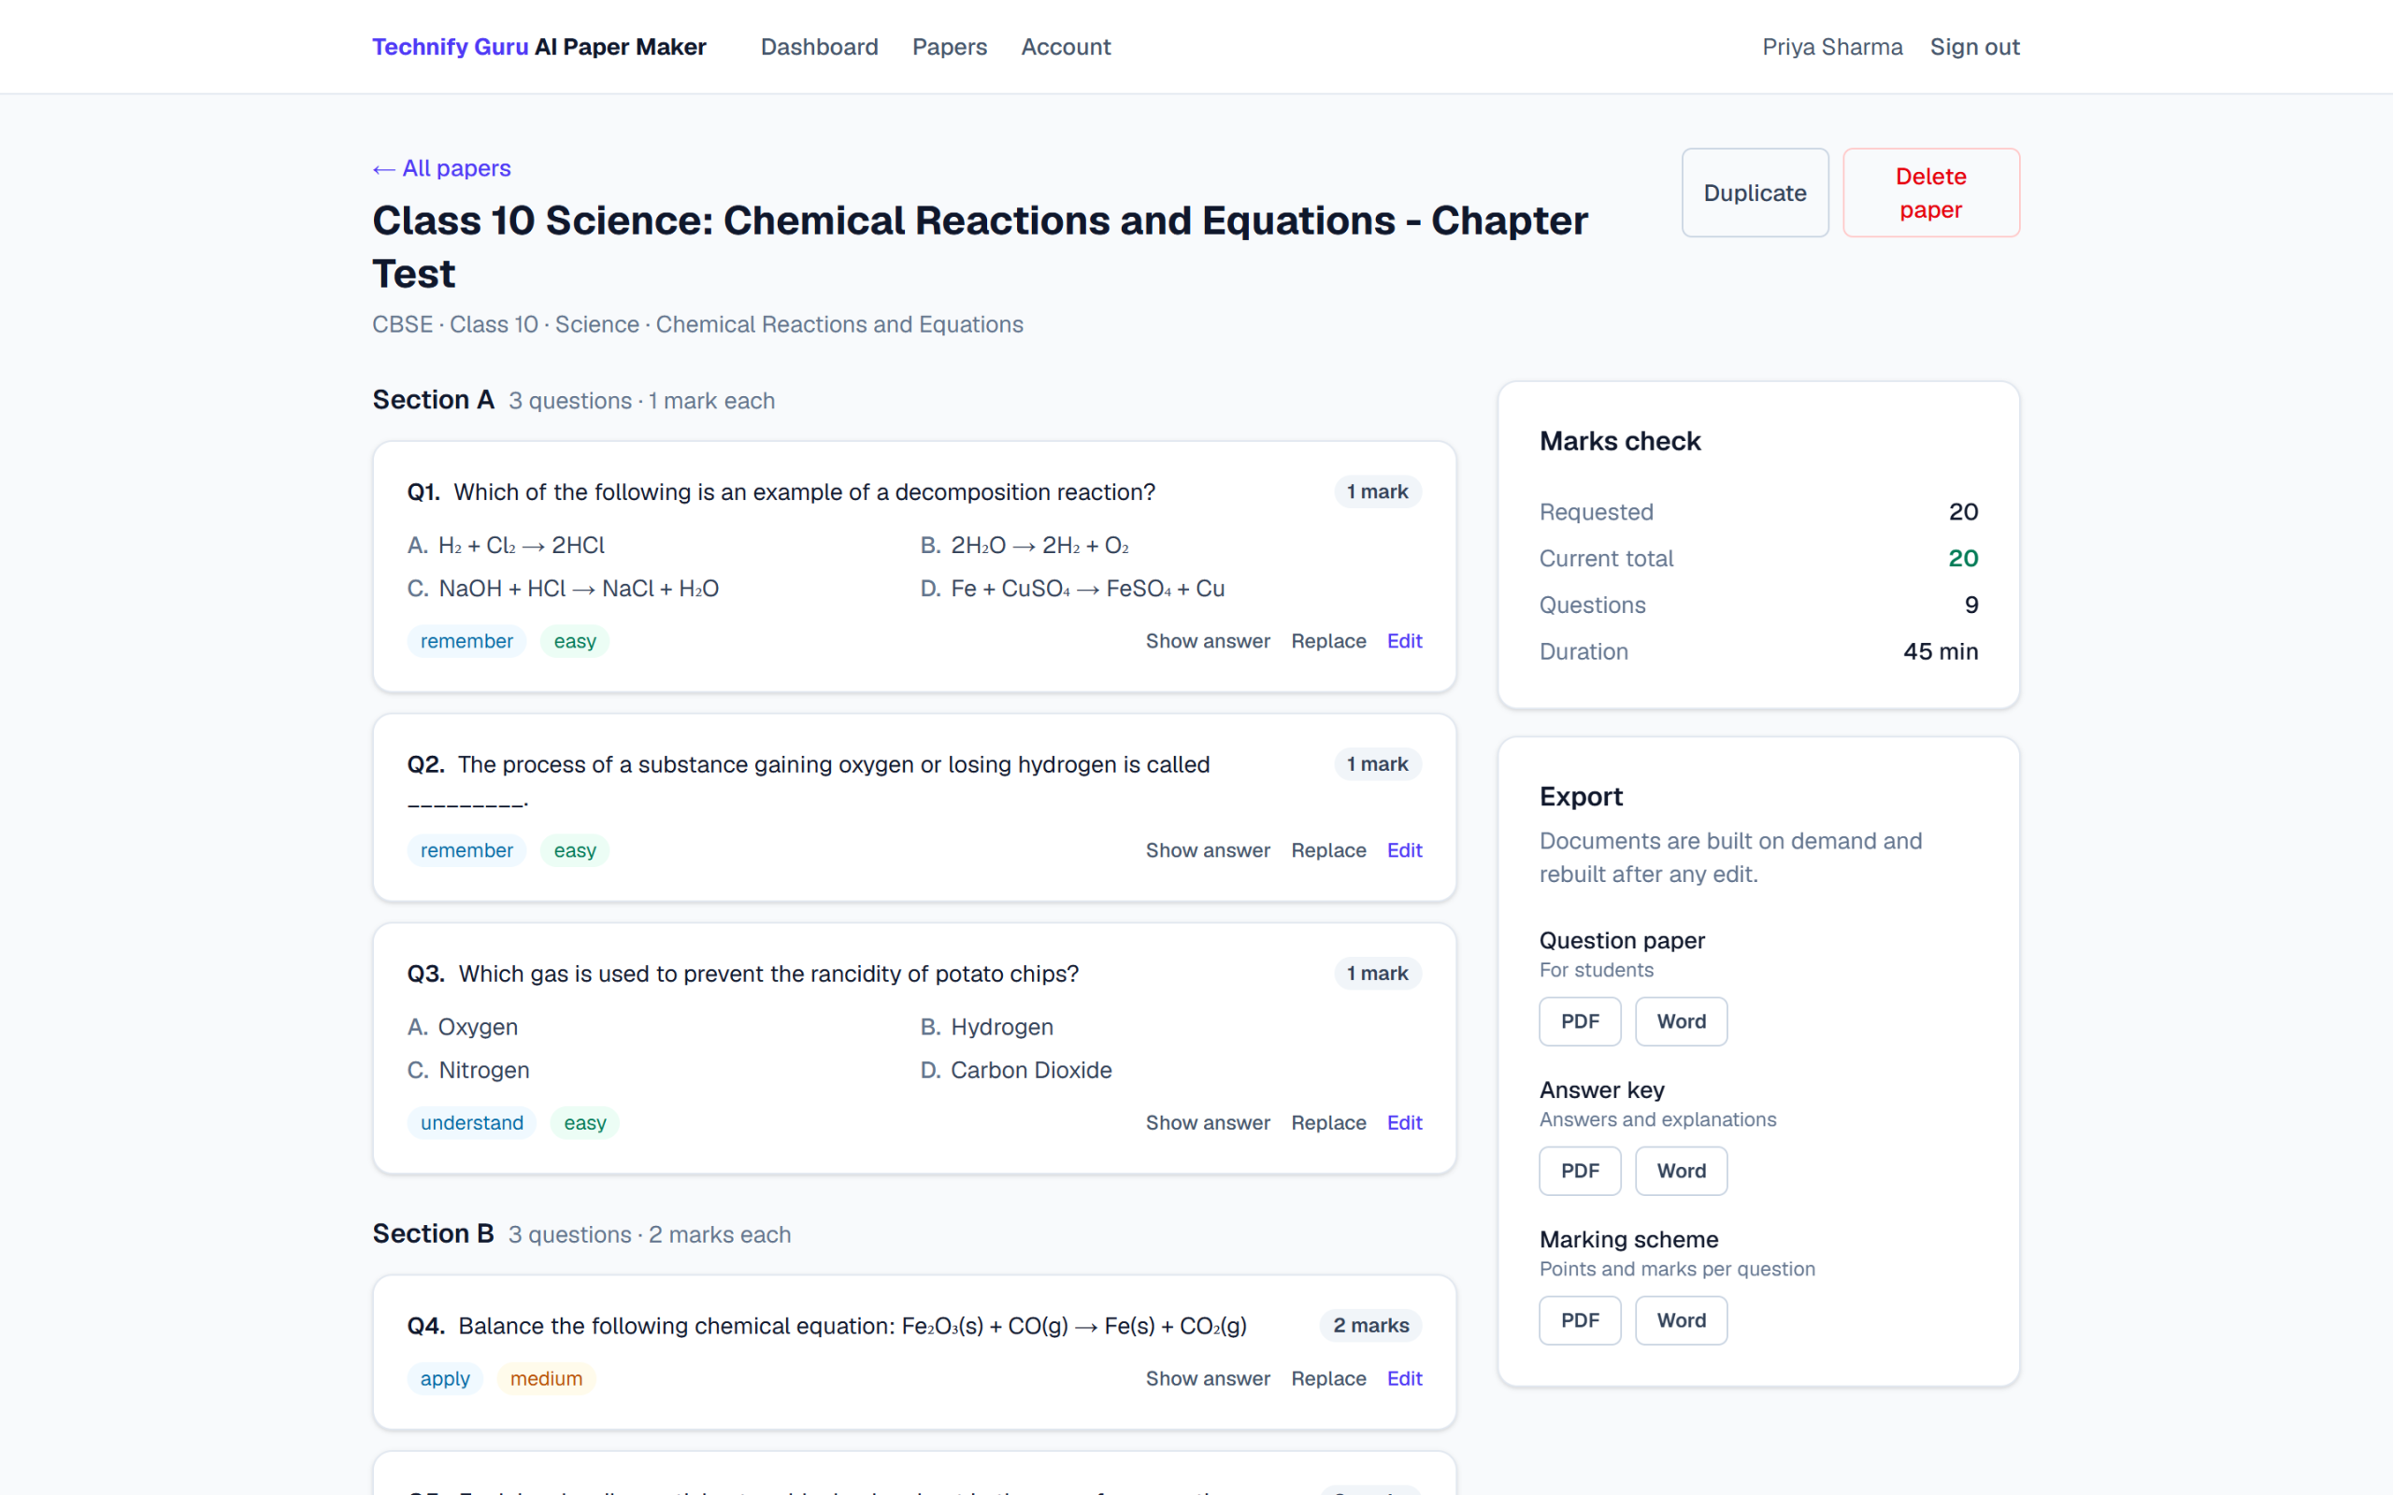Open the Dashboard nav item

[x=819, y=47]
